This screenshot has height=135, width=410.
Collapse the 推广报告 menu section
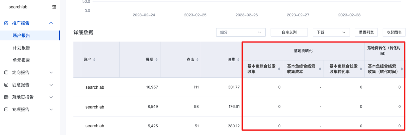point(51,23)
